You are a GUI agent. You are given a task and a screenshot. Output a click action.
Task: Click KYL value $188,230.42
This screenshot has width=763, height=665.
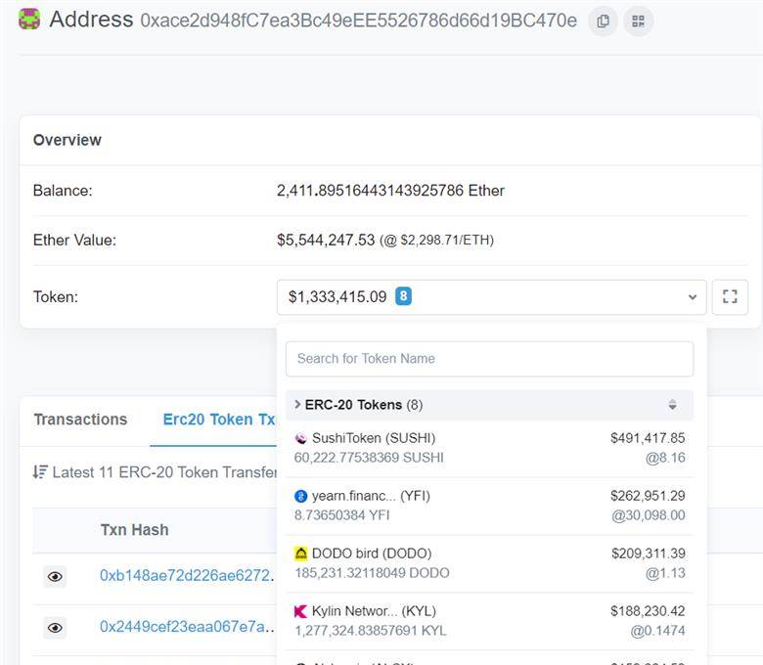click(648, 611)
